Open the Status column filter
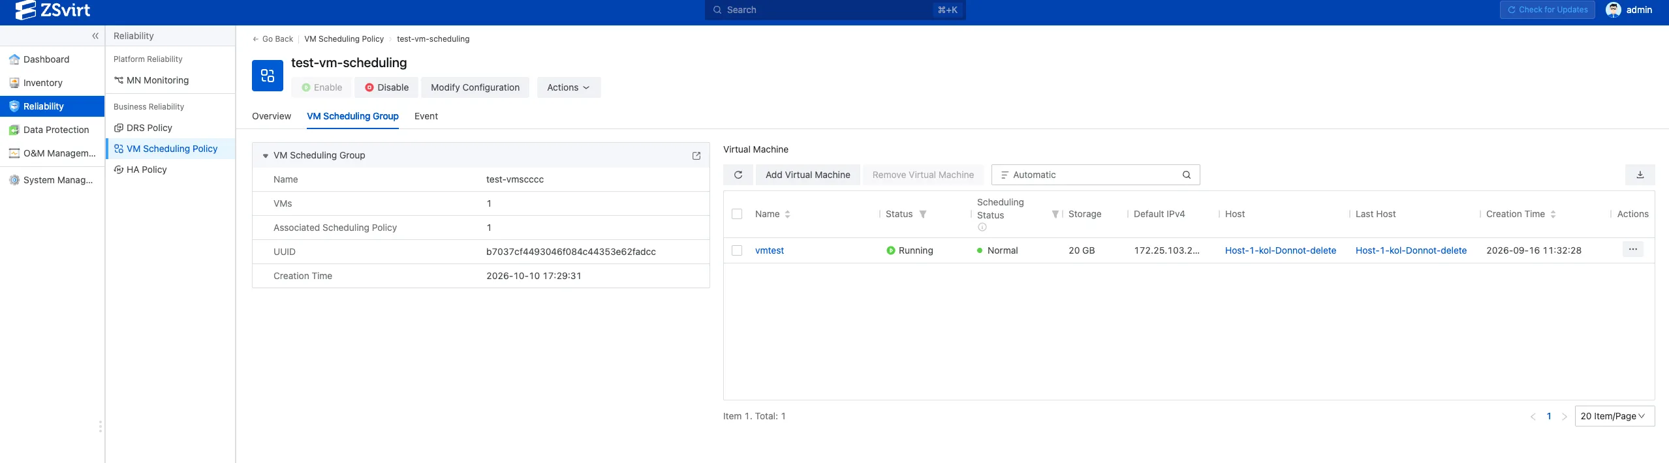 pos(923,214)
